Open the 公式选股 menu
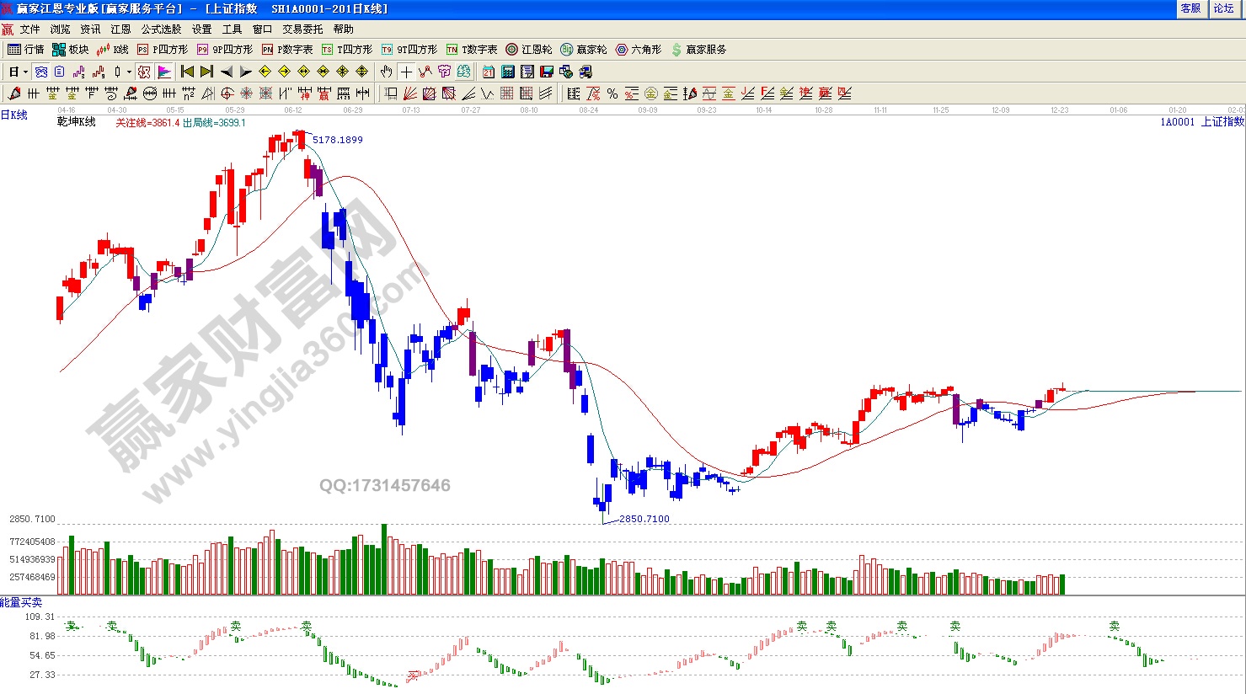This screenshot has height=694, width=1246. point(161,29)
